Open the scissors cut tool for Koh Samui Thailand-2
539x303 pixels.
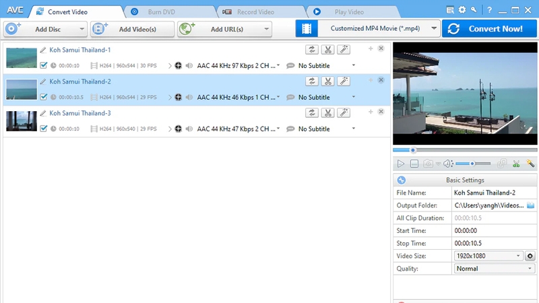coord(328,81)
